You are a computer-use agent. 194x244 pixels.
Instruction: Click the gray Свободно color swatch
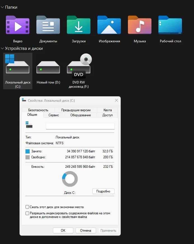pyautogui.click(x=27, y=157)
